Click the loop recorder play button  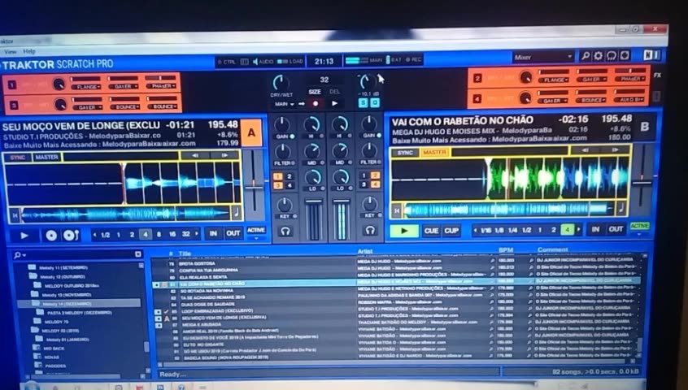tap(335, 104)
